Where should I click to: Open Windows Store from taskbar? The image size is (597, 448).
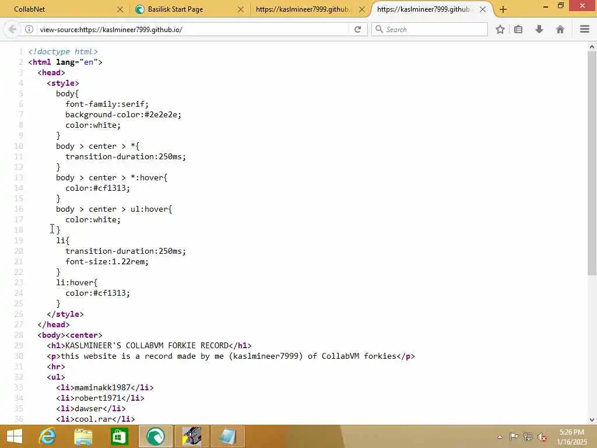point(119,436)
